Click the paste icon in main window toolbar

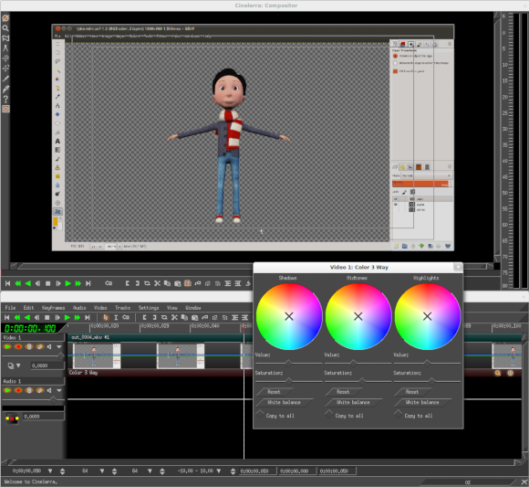(194, 317)
